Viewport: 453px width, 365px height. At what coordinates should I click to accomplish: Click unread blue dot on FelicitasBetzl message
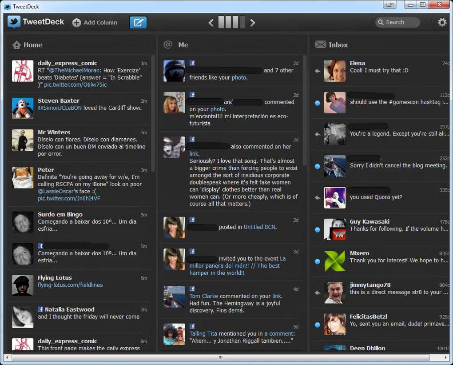[318, 325]
